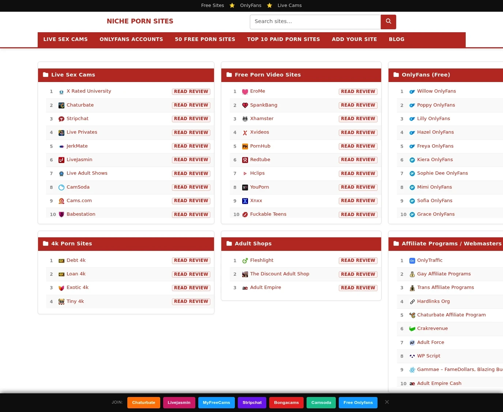Open Top 10 Paid Porn Sites menu
The height and width of the screenshot is (412, 503).
(x=284, y=39)
